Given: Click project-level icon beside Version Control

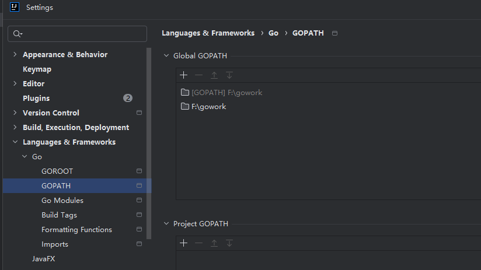Looking at the screenshot, I should [x=139, y=113].
